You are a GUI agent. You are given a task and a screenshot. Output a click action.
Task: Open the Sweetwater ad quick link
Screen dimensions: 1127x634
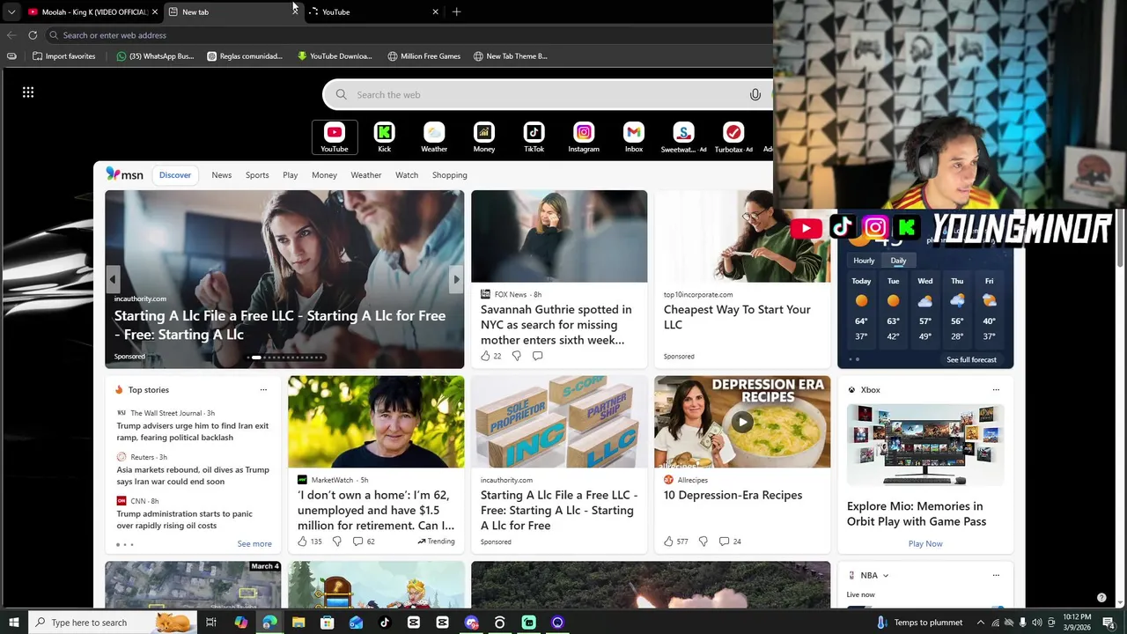683,137
